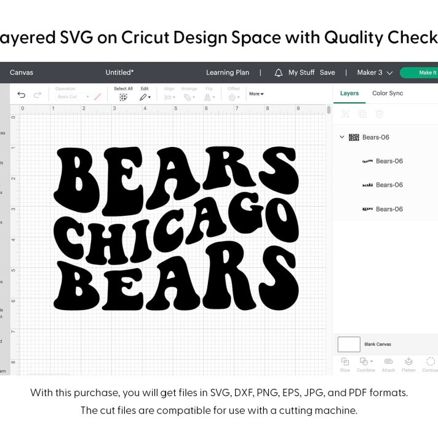Switch to the Layers tab
The width and height of the screenshot is (438, 438).
click(x=349, y=94)
